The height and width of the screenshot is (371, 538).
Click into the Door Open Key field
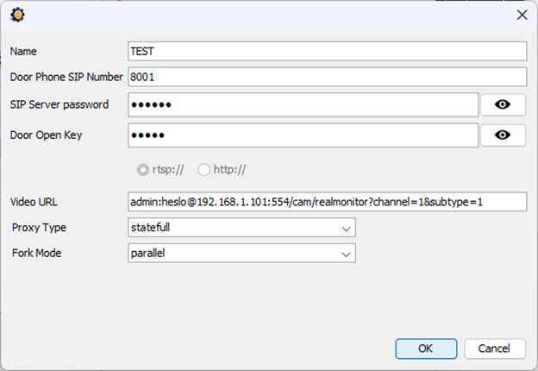point(303,135)
